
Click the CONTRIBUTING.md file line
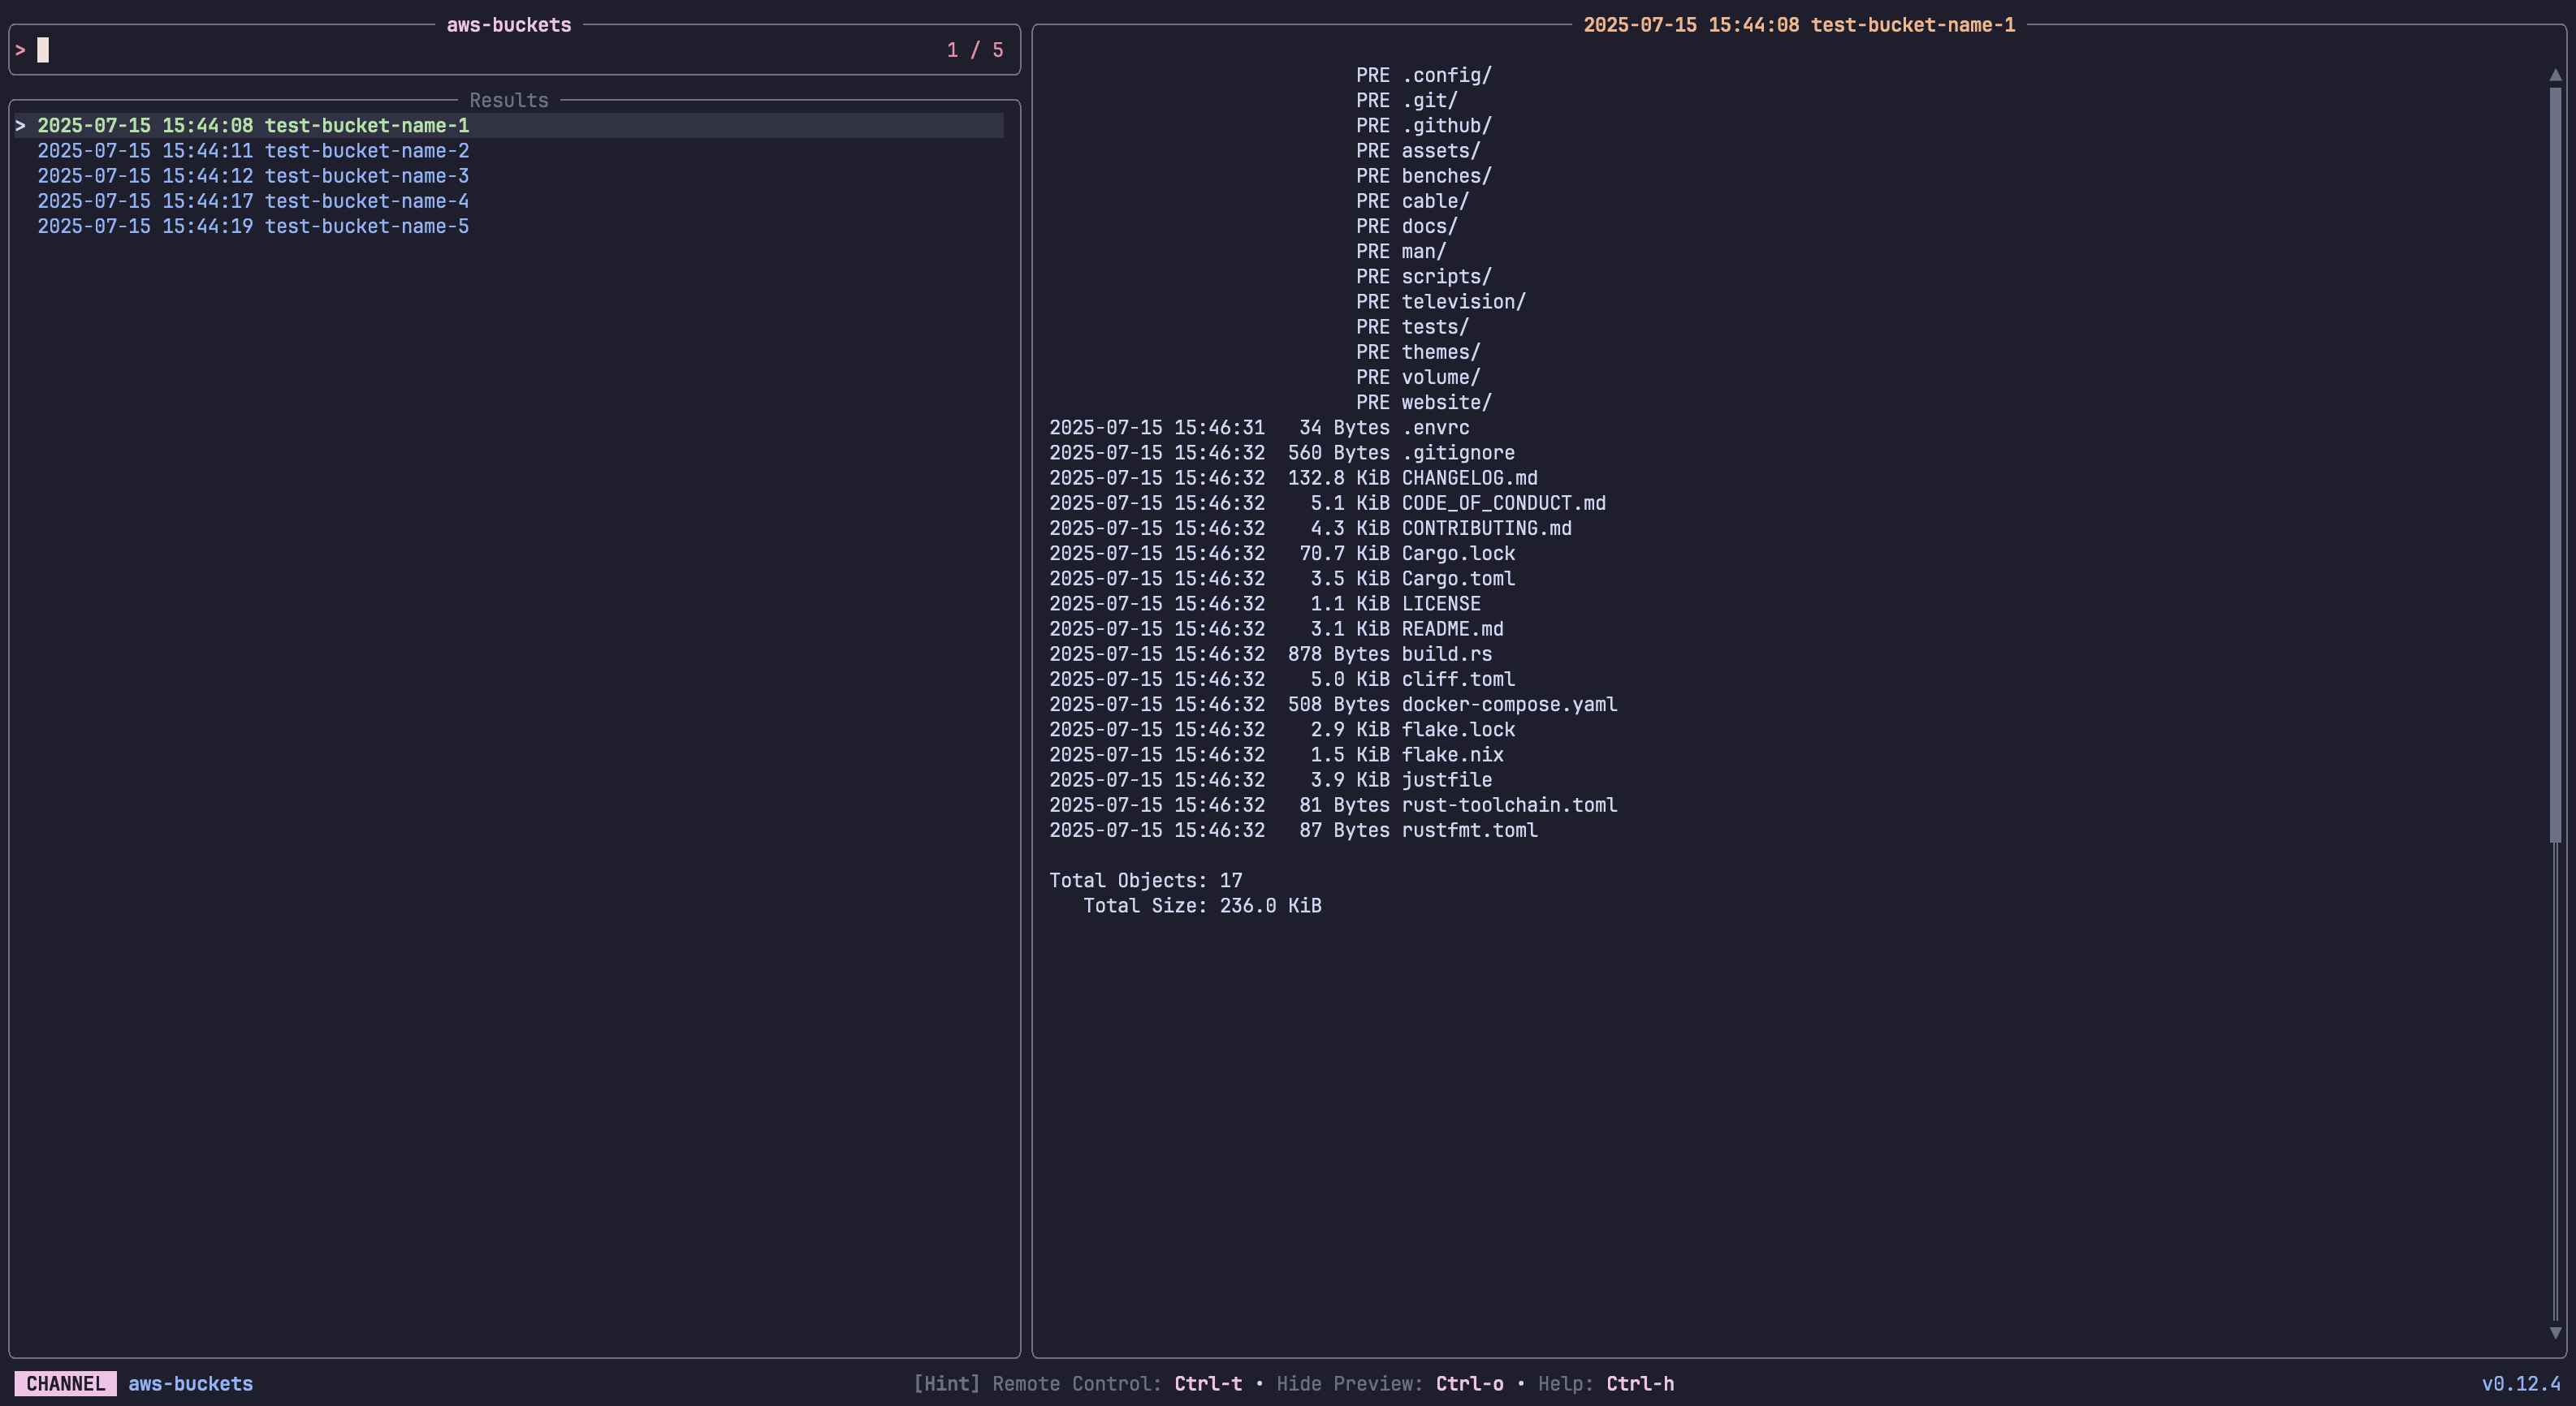click(x=1310, y=528)
